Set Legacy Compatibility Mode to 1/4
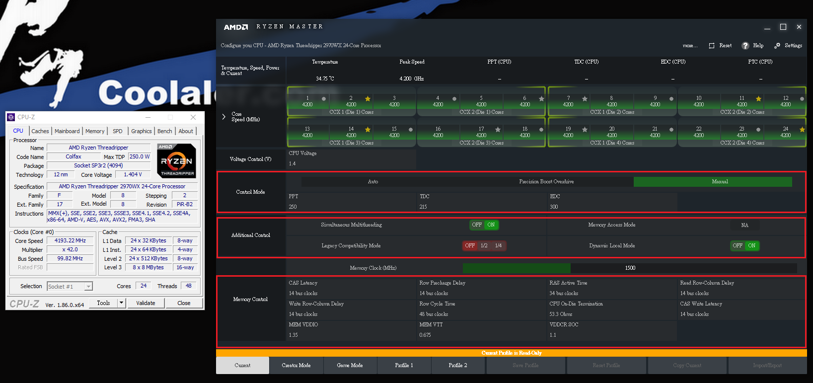The width and height of the screenshot is (813, 383). pyautogui.click(x=499, y=246)
